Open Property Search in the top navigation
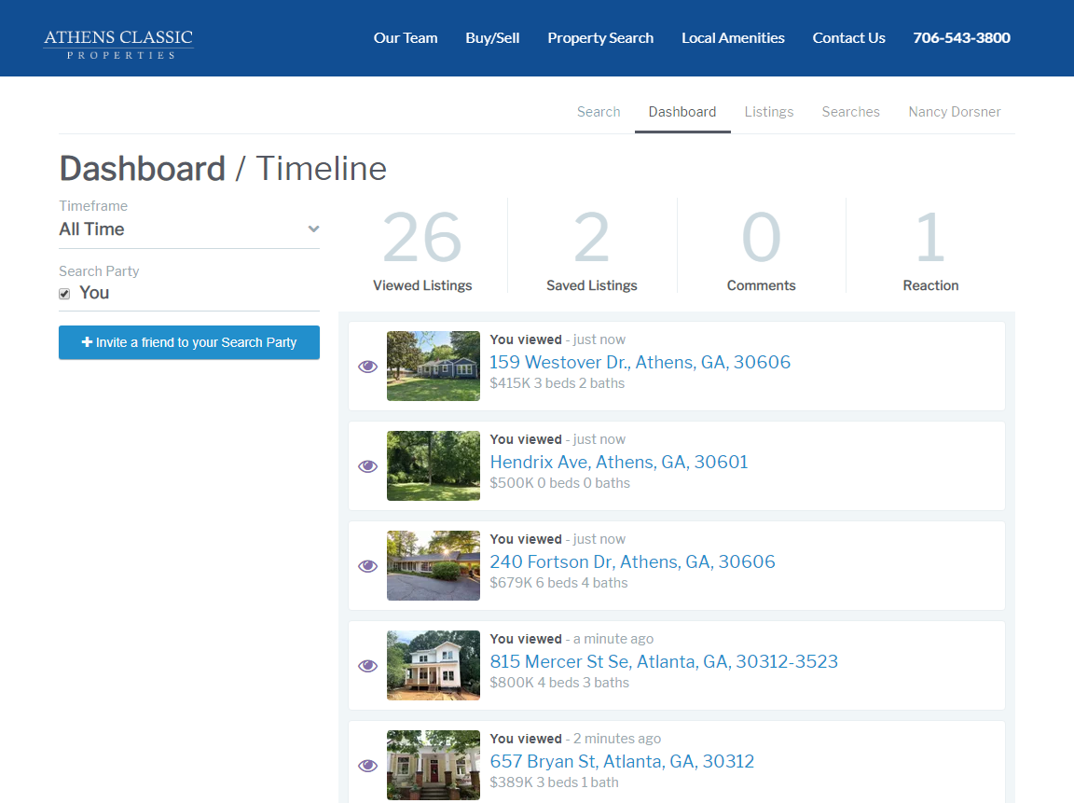 pyautogui.click(x=600, y=38)
